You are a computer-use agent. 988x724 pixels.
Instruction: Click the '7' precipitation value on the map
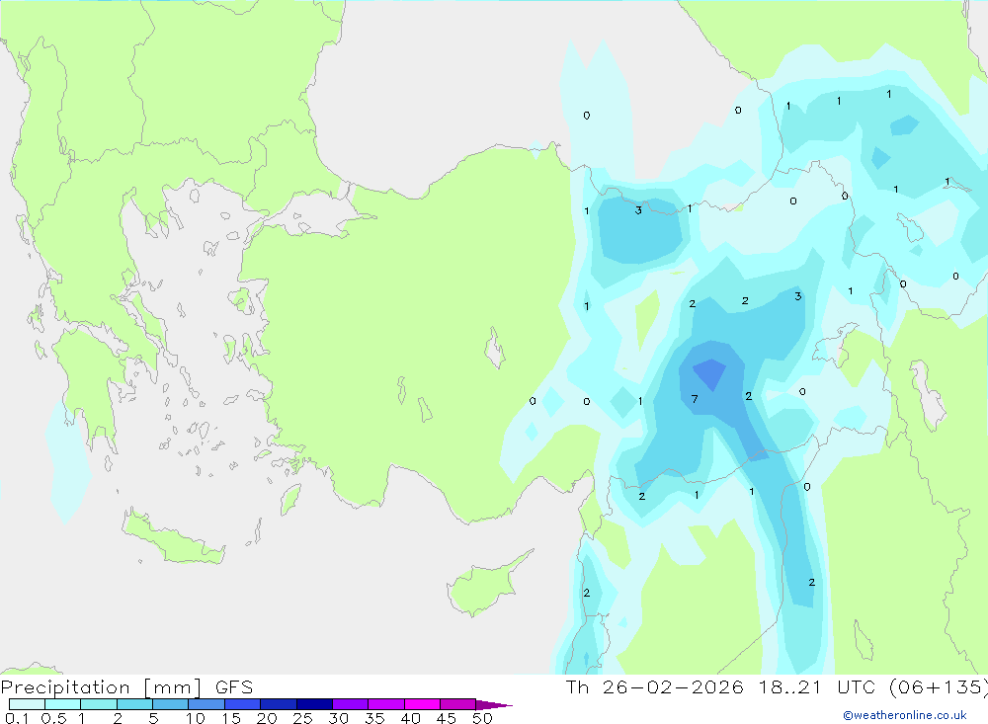coord(695,399)
